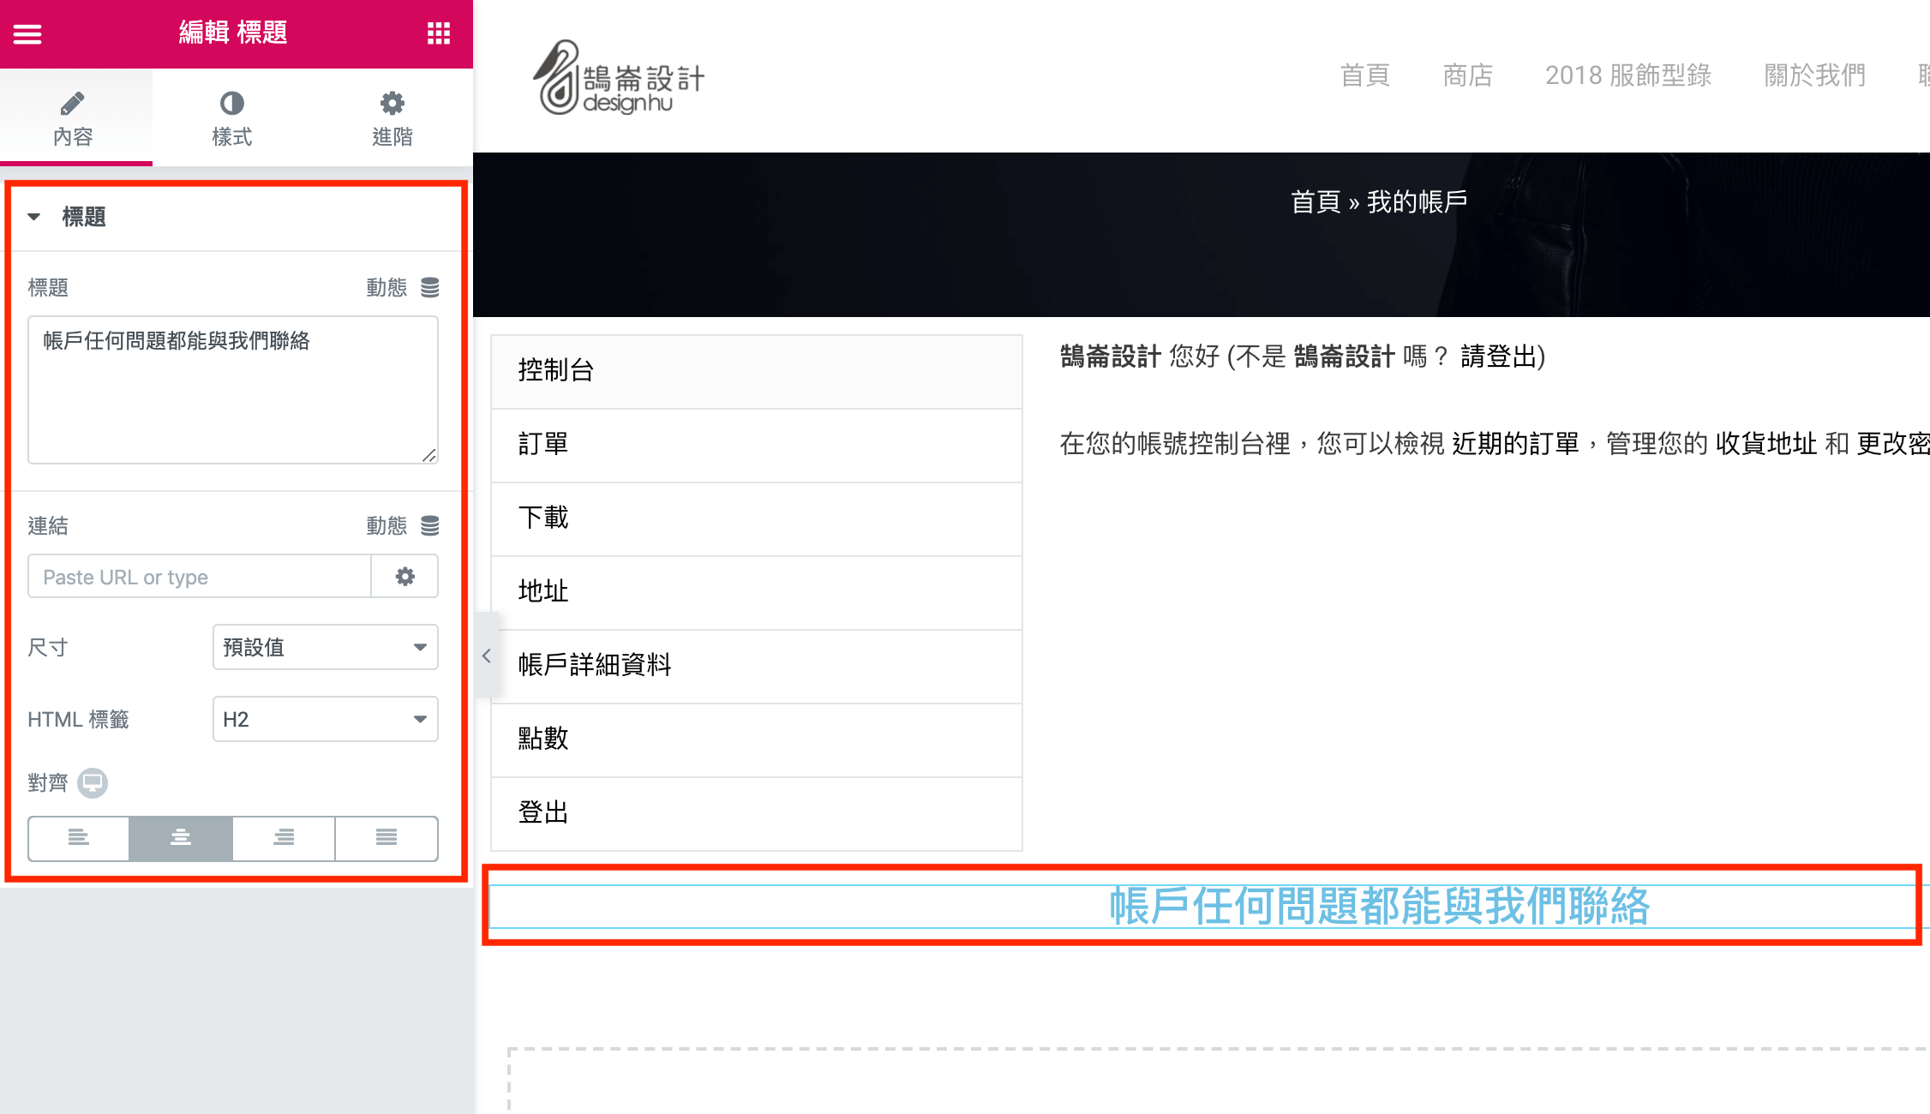Image resolution: width=1930 pixels, height=1114 pixels.
Task: Open the HTML 標籤 dropdown
Action: (325, 719)
